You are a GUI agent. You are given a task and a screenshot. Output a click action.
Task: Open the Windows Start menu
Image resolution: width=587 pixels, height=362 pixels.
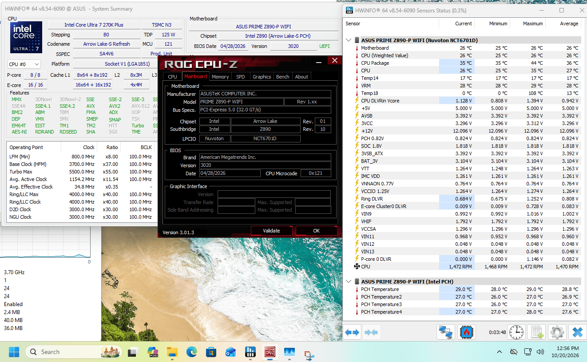coord(14,352)
